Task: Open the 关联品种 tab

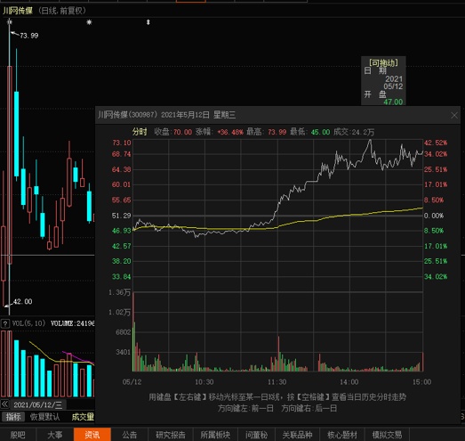Action: tap(298, 435)
